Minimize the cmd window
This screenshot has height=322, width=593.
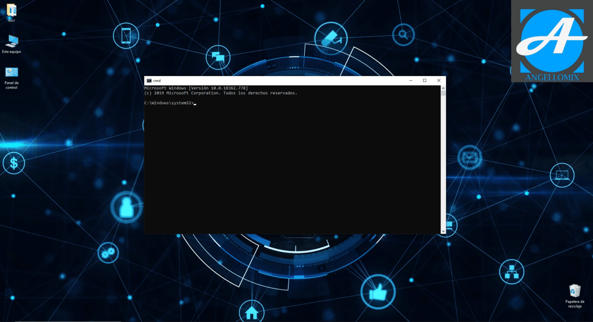[x=410, y=80]
